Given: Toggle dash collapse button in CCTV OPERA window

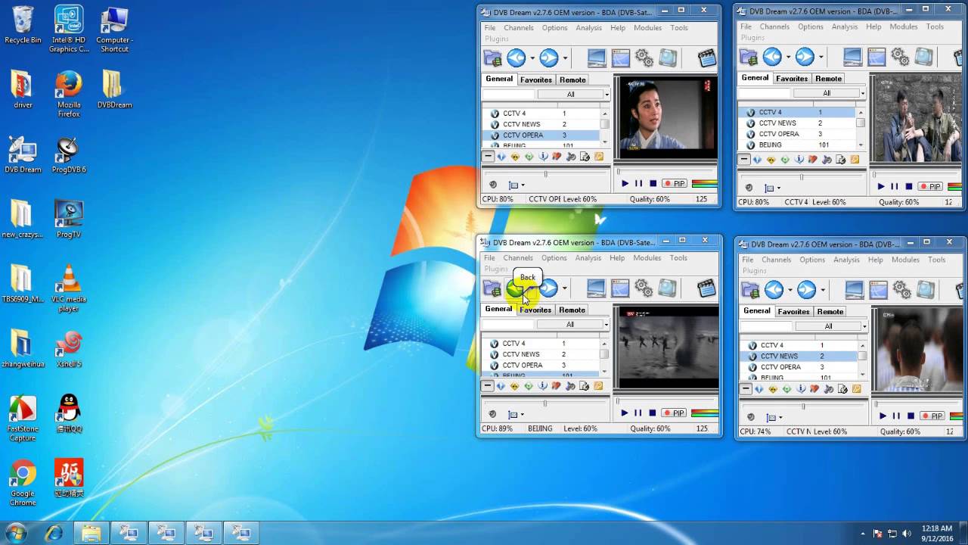Looking at the screenshot, I should pos(489,157).
